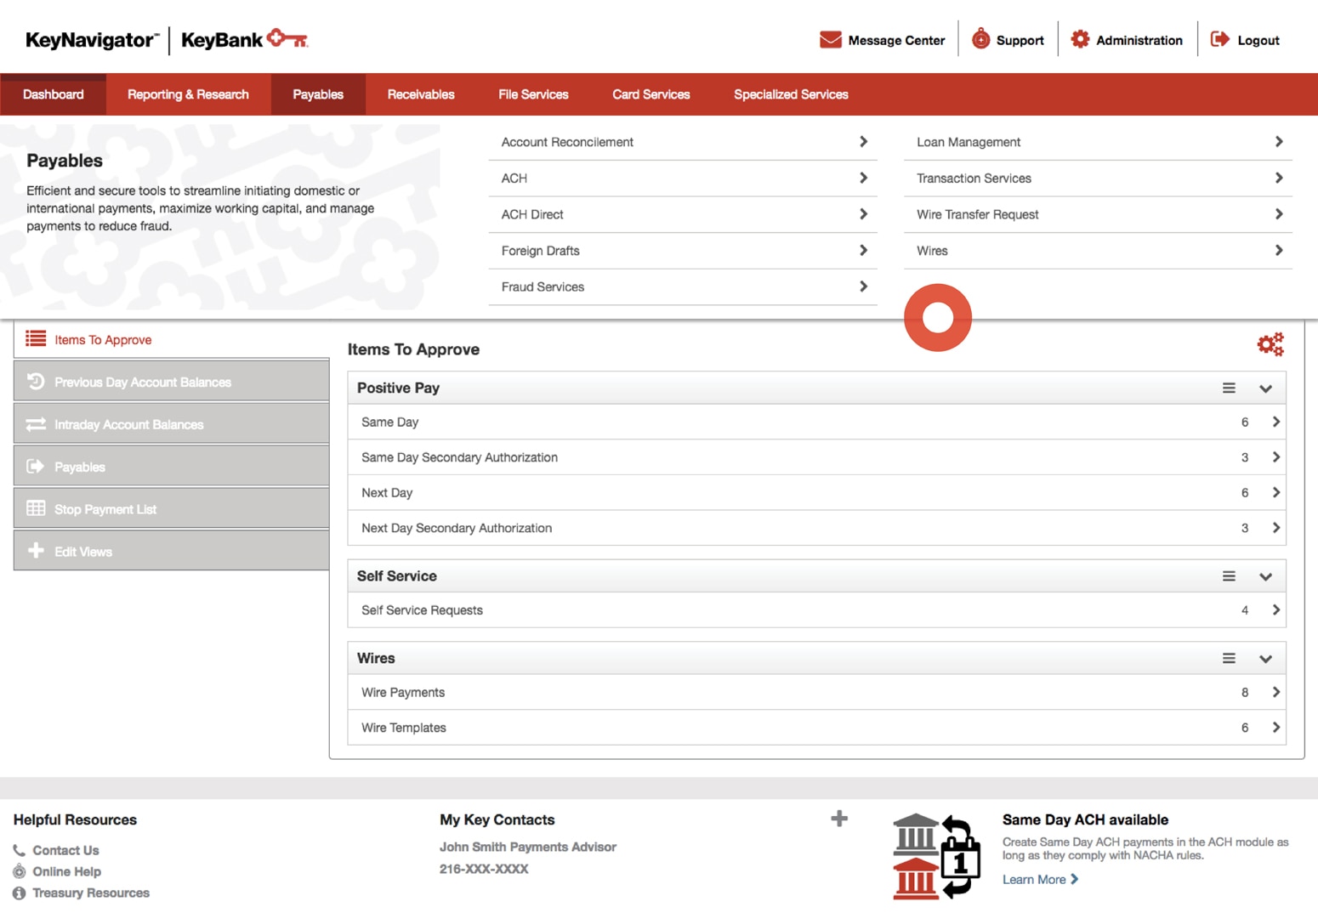Screen dimensions: 1318x924
Task: Click Previous Day Account Balances history icon
Action: point(36,382)
